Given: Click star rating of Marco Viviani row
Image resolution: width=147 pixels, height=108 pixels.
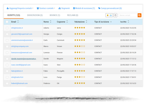Looking at the screenshot, I should (x=80, y=46).
